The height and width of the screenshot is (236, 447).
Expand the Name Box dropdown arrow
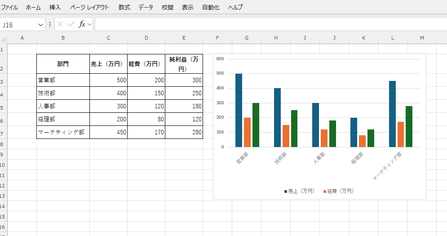(x=40, y=25)
